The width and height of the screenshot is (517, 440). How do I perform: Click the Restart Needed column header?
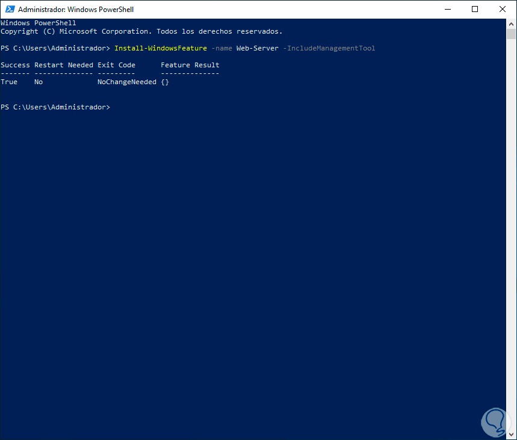coord(64,65)
